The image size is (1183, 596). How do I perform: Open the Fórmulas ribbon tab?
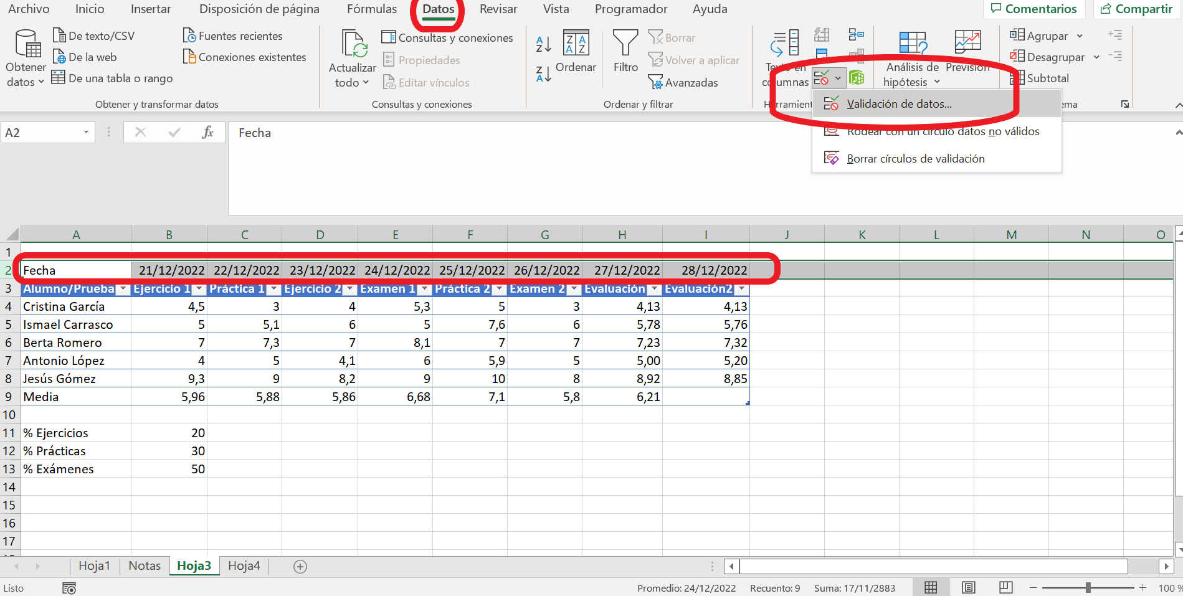click(x=372, y=9)
